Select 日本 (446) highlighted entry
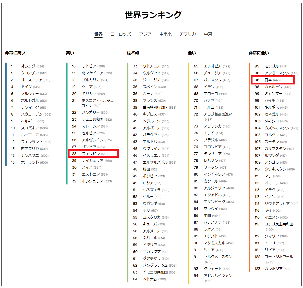303x288 pixels. click(273, 80)
